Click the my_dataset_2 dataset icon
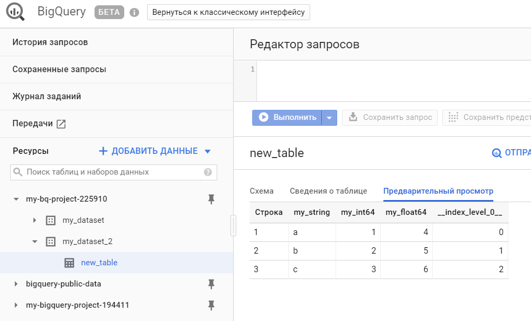This screenshot has height=321, width=531. tap(50, 241)
